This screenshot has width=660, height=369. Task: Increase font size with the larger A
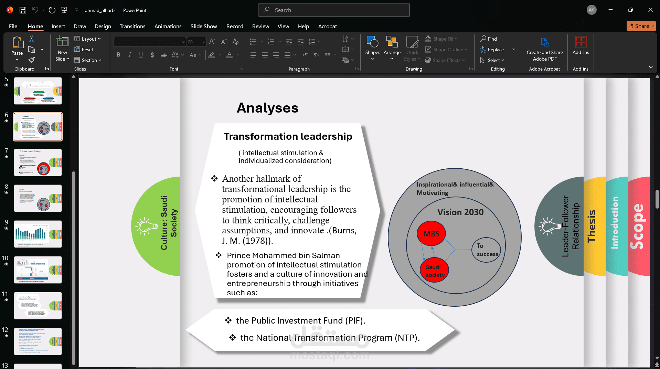[212, 42]
